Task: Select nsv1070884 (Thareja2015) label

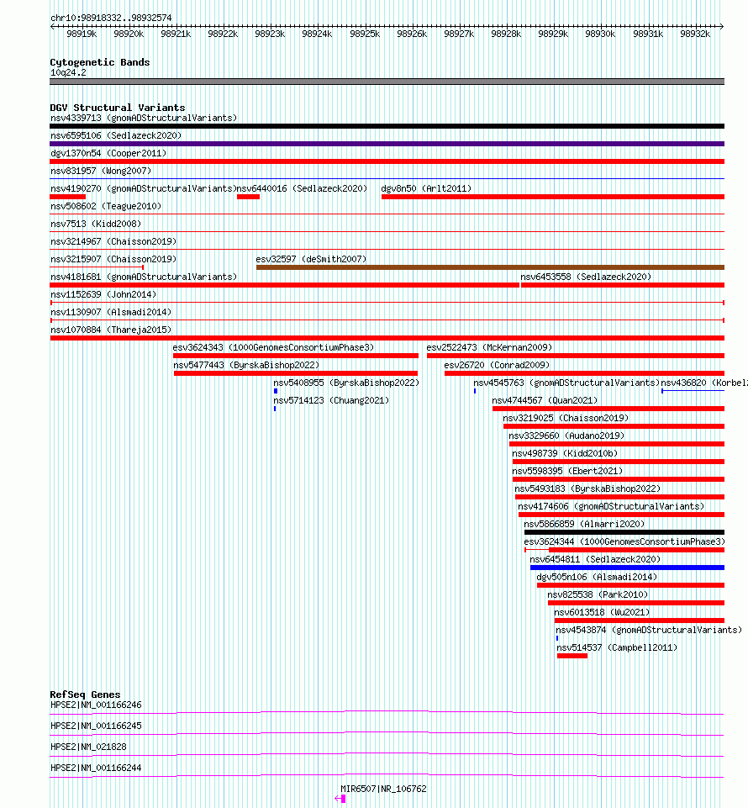Action: click(x=111, y=330)
